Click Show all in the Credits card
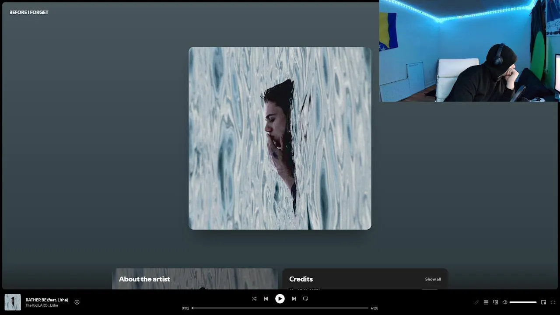This screenshot has width=560, height=315. pyautogui.click(x=433, y=279)
